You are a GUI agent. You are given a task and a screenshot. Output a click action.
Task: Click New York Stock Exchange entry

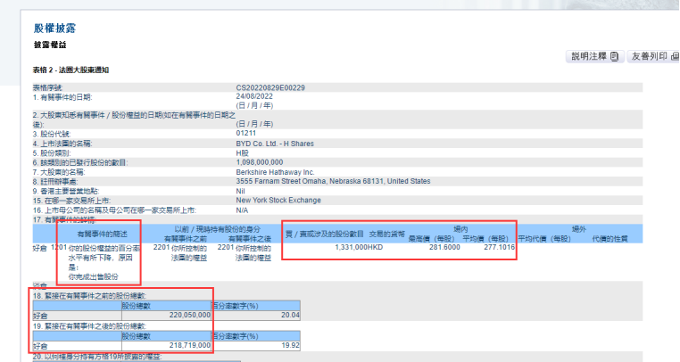(x=278, y=201)
